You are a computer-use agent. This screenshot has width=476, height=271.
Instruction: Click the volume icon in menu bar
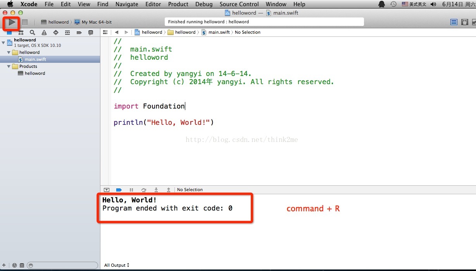coord(433,4)
